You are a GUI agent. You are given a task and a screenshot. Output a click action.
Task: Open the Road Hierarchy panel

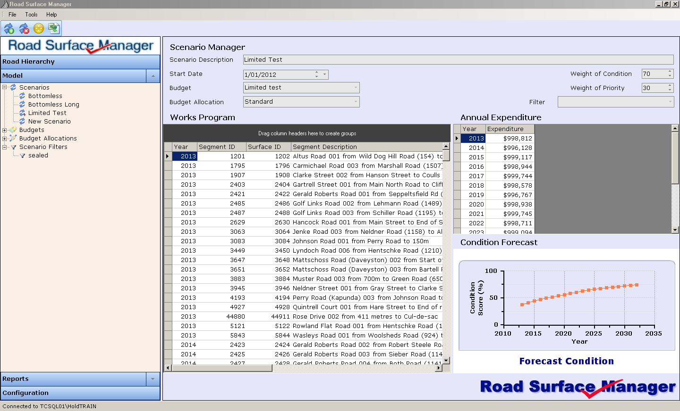click(x=80, y=62)
